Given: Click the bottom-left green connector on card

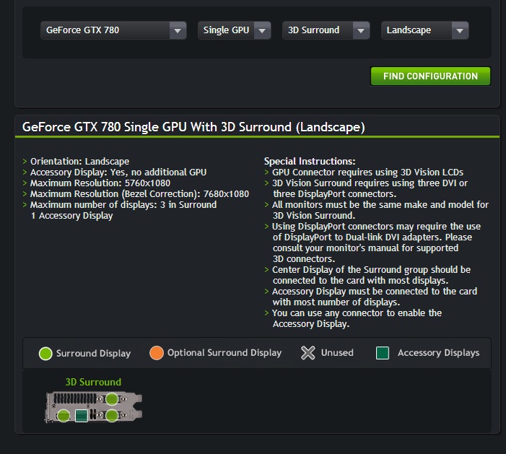Looking at the screenshot, I should pos(64,416).
